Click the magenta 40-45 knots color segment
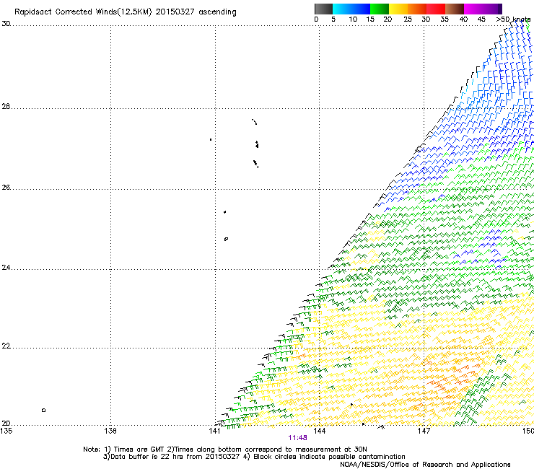The height and width of the screenshot is (469, 534). (473, 9)
